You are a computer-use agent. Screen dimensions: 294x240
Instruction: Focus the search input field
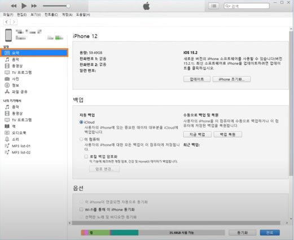click(x=247, y=6)
